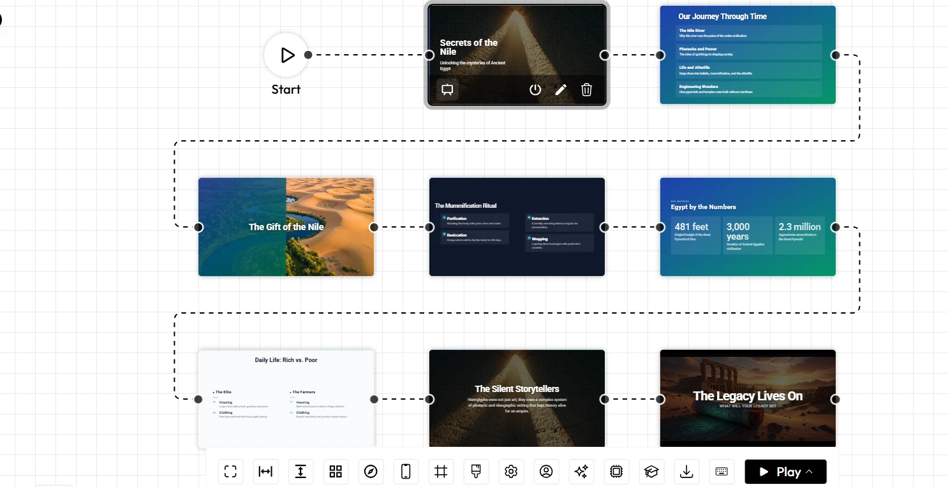
Task: Toggle power icon on Secrets of the Nile slide
Action: tap(535, 90)
